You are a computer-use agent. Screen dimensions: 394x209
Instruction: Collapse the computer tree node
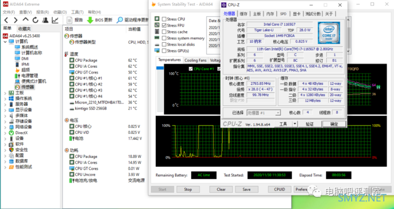pos(5,42)
